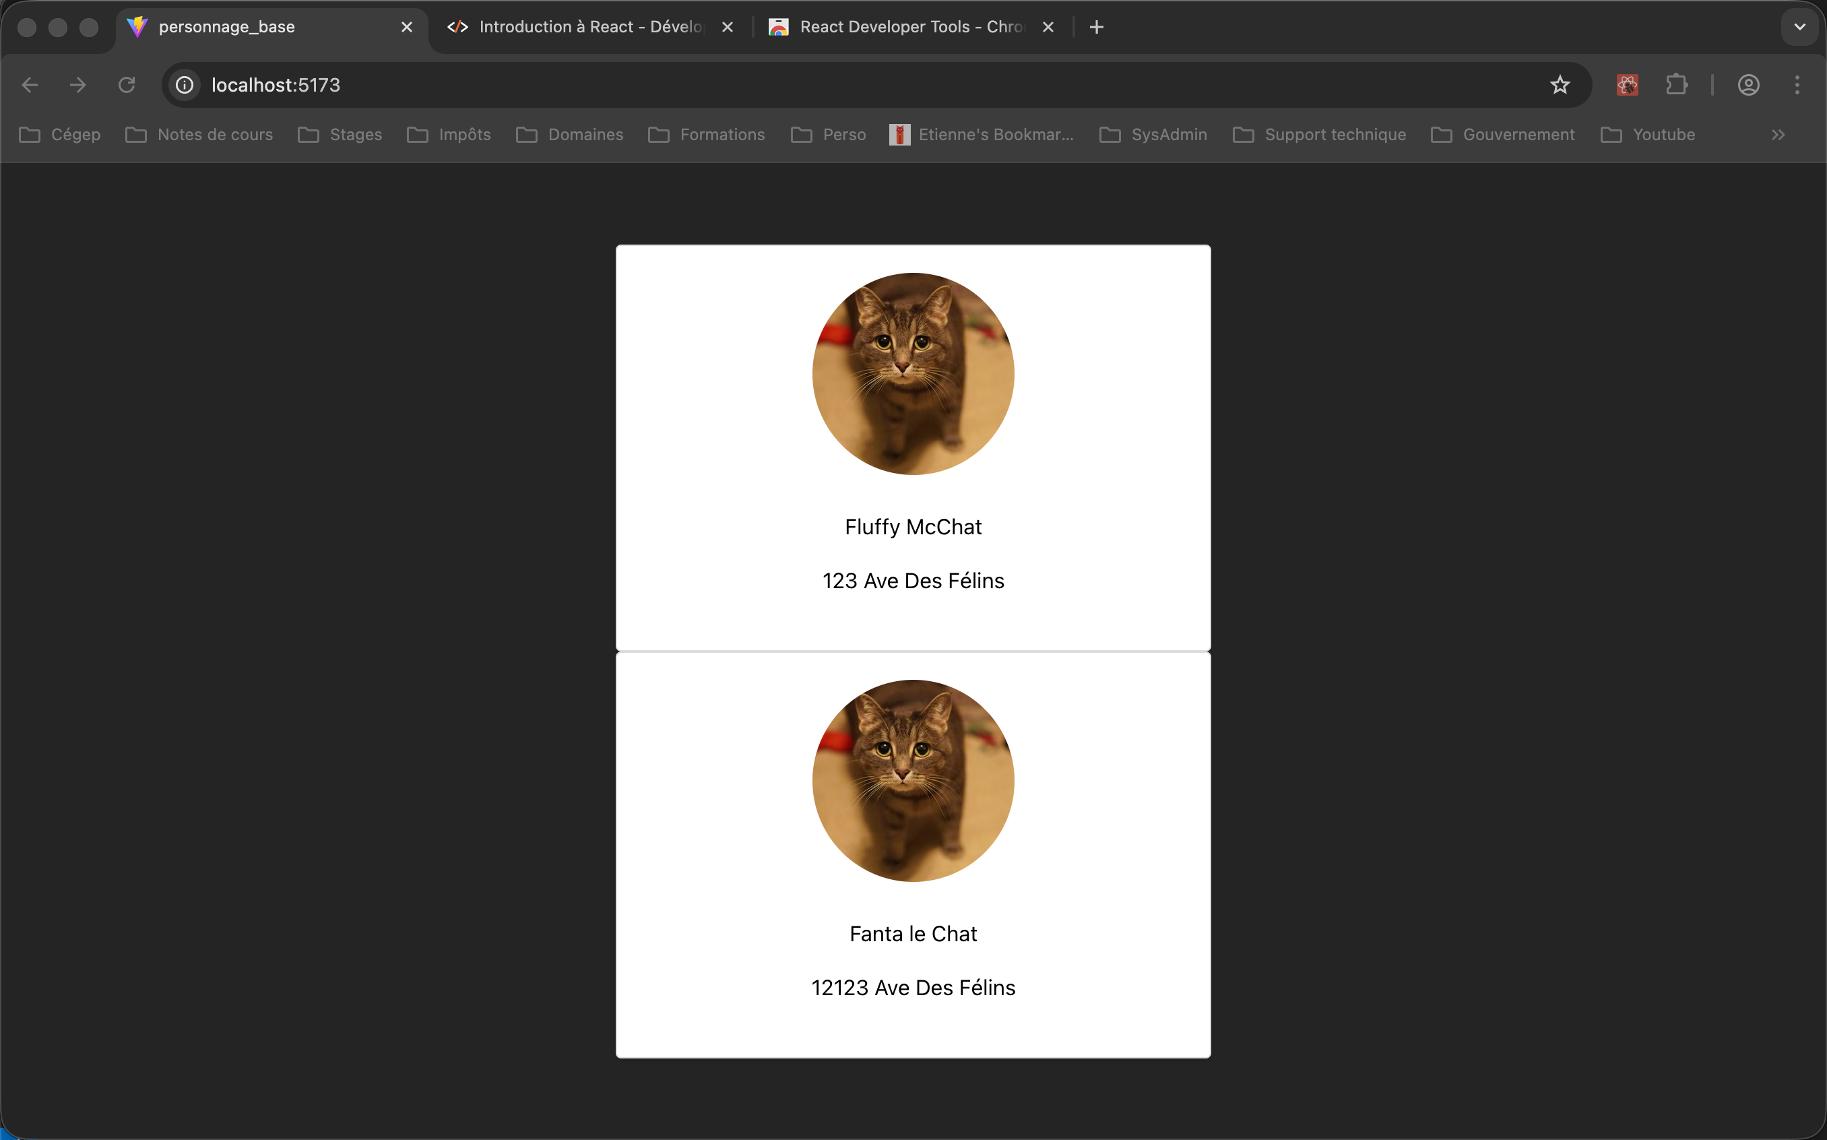This screenshot has width=1827, height=1140.
Task: Click Fanta le Chat's profile photo
Action: (913, 780)
